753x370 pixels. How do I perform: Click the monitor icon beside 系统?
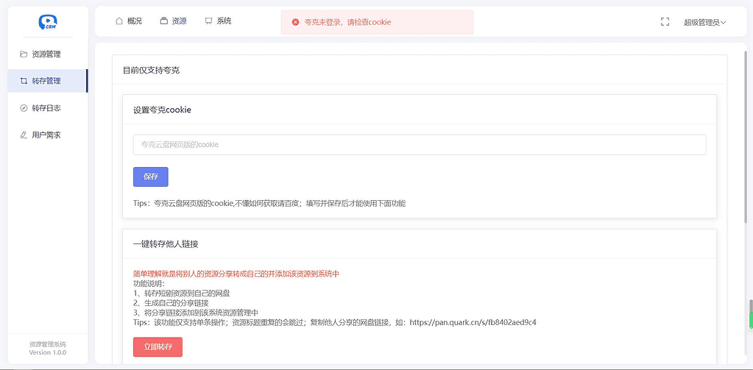[x=208, y=21]
